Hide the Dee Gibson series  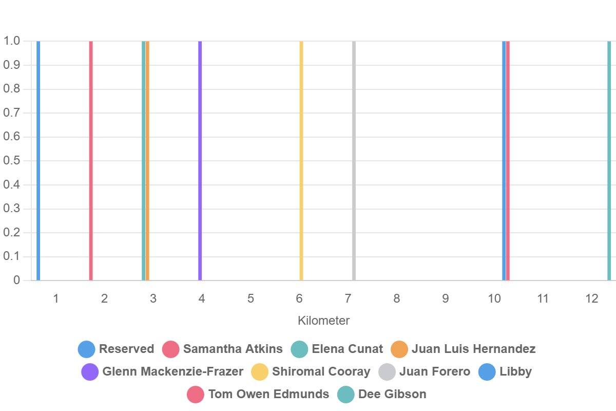(392, 395)
